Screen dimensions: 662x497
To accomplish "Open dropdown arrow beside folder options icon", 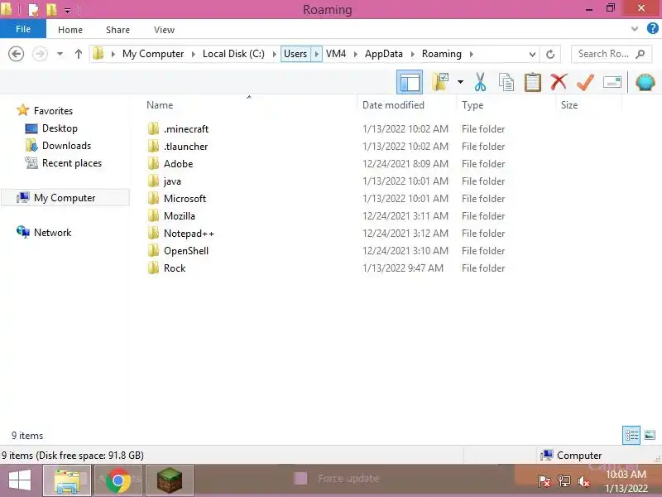I will tap(460, 82).
